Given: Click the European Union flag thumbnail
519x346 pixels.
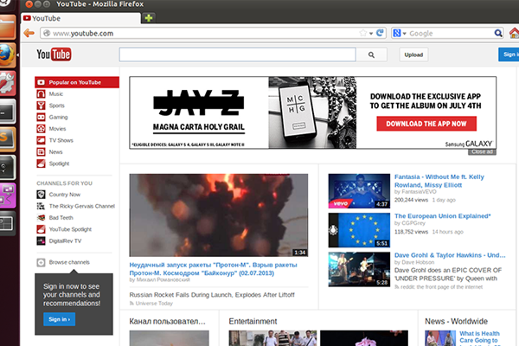Looking at the screenshot, I should point(359,230).
